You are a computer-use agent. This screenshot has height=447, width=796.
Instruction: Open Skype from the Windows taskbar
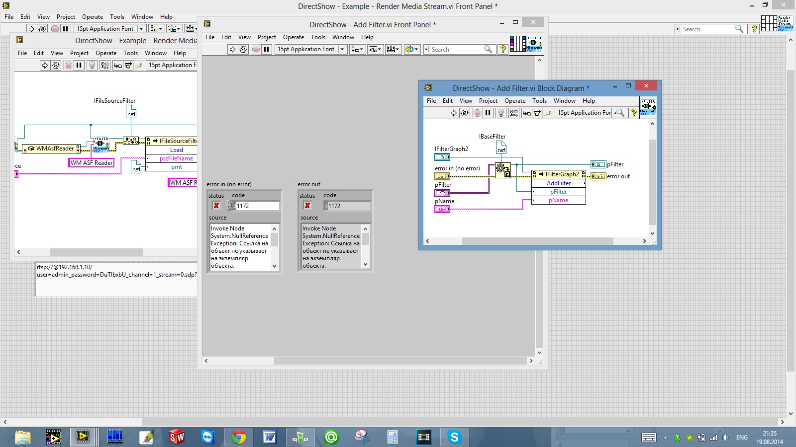point(454,437)
